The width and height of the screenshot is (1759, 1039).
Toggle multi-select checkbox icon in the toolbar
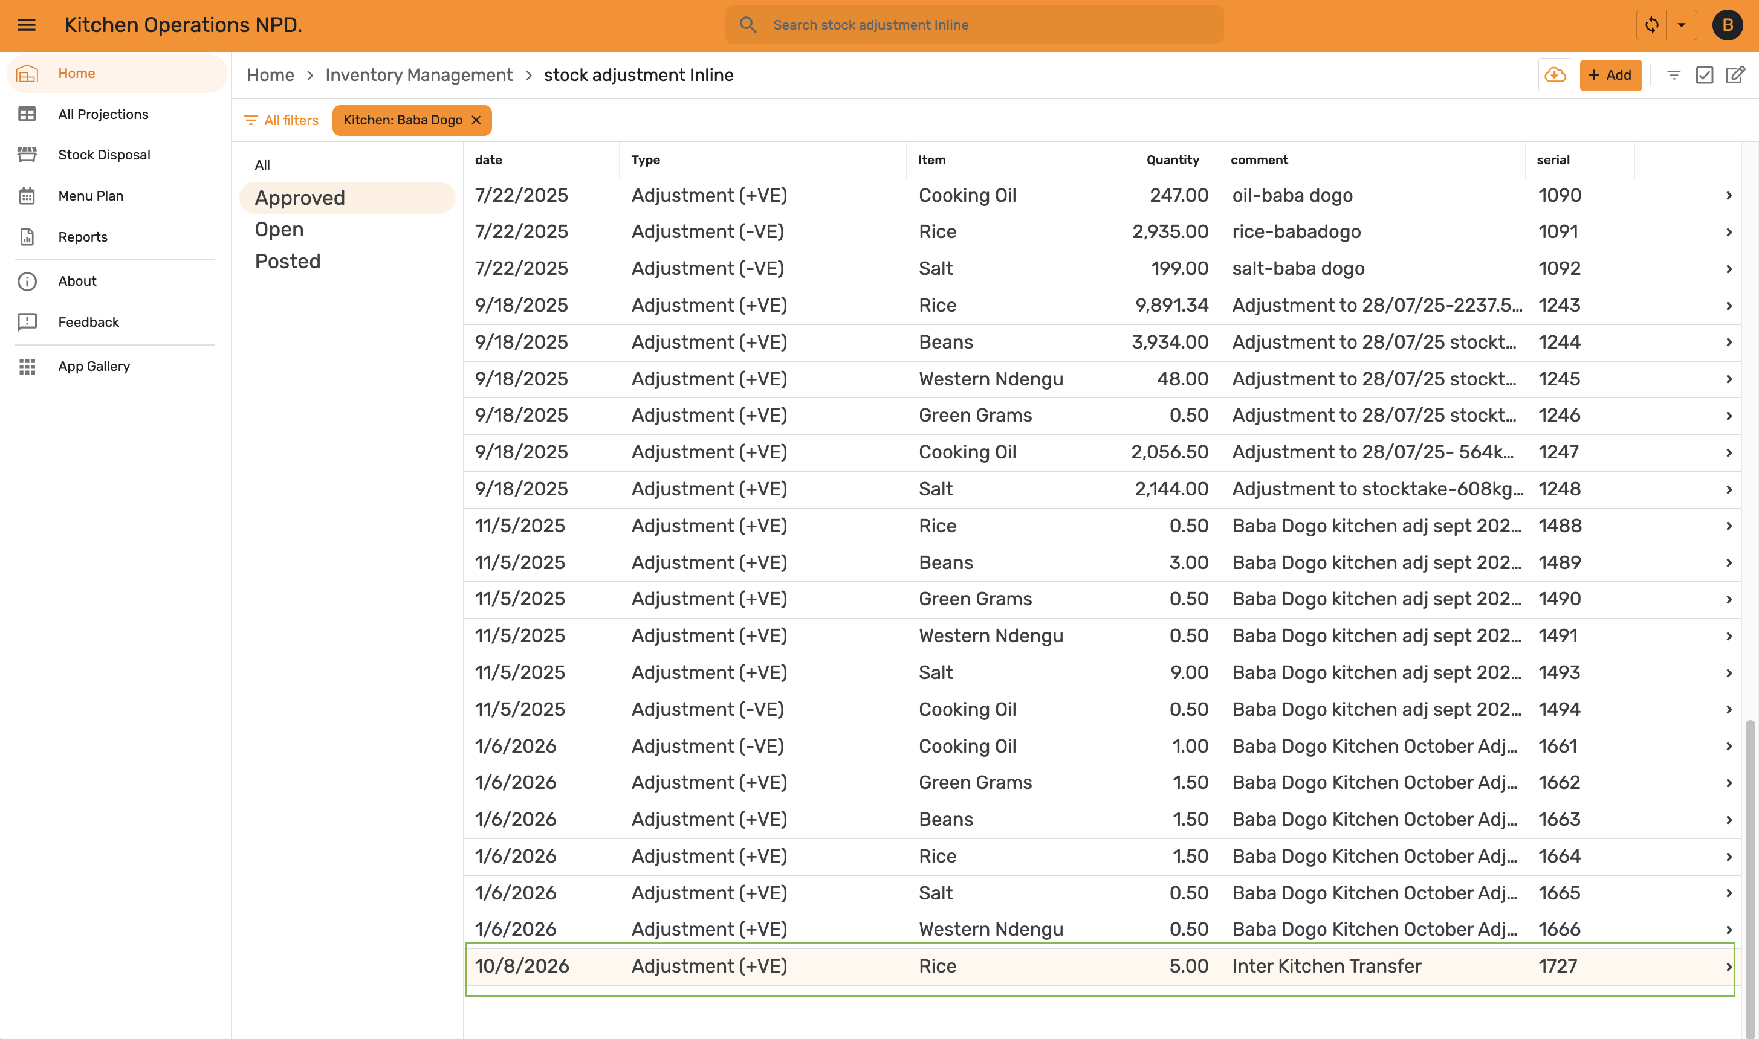click(1705, 75)
